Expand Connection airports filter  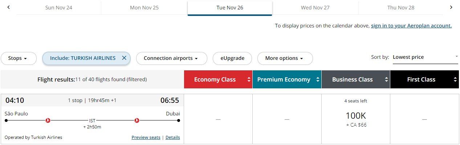pyautogui.click(x=171, y=58)
